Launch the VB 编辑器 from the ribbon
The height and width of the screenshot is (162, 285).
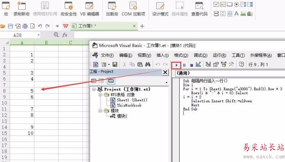pos(89,9)
